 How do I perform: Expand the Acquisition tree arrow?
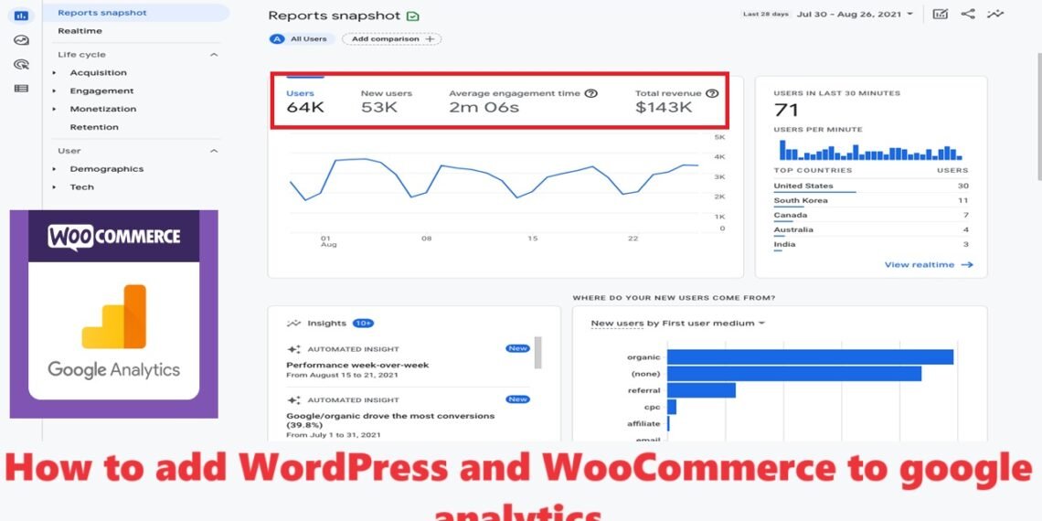(x=55, y=73)
